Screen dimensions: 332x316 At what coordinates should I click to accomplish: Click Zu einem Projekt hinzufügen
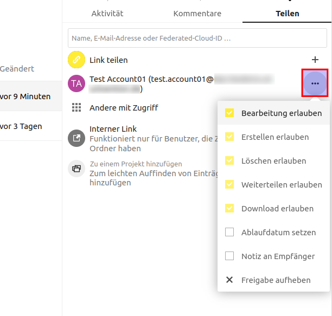coord(136,164)
